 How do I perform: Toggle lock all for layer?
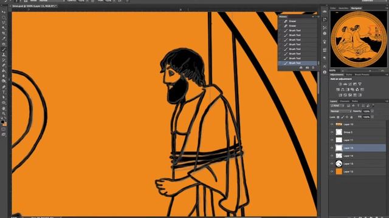(351, 117)
